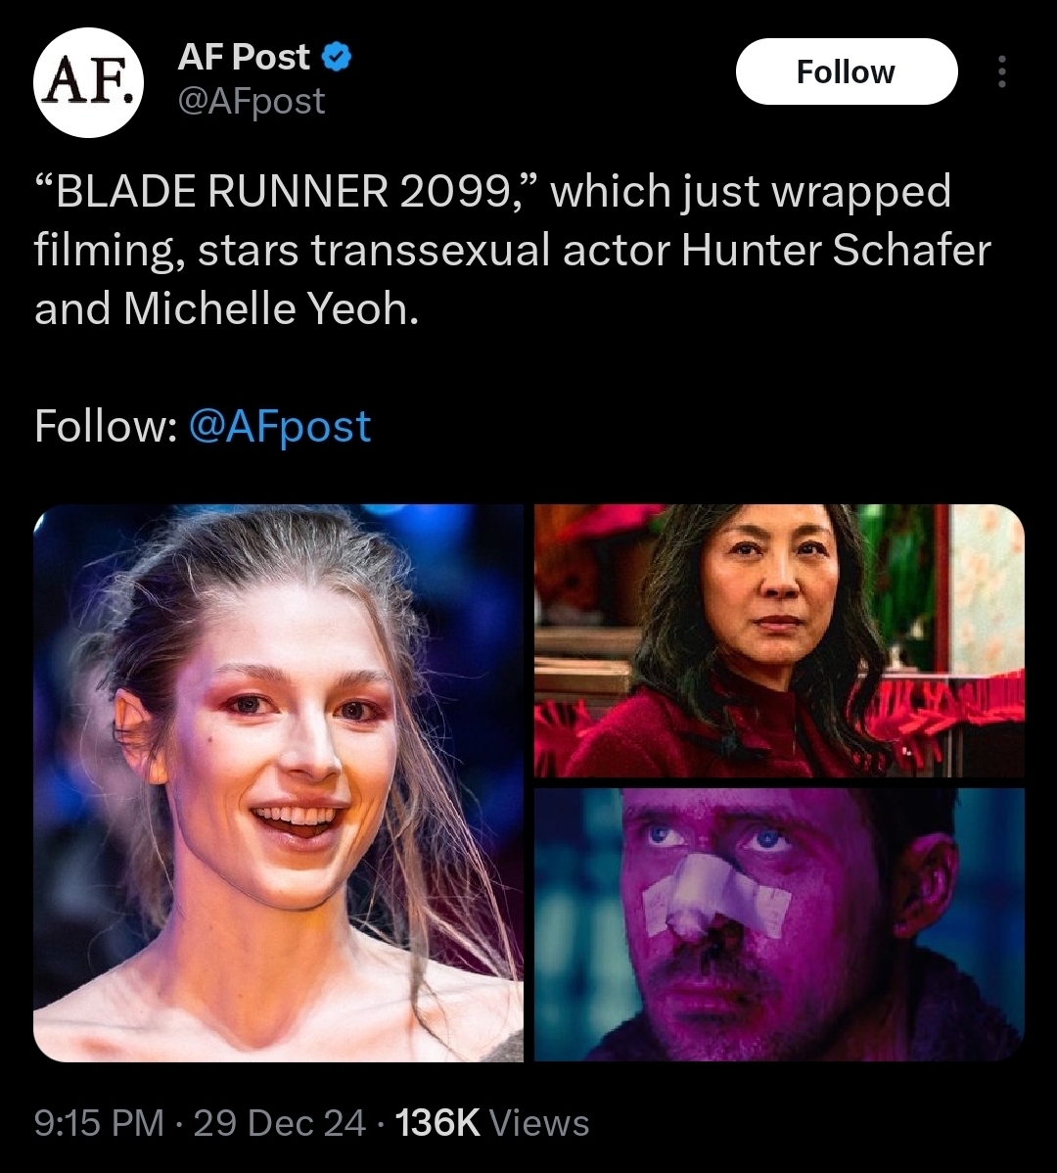Open the AF Post display name
This screenshot has width=1057, height=1173.
(244, 57)
